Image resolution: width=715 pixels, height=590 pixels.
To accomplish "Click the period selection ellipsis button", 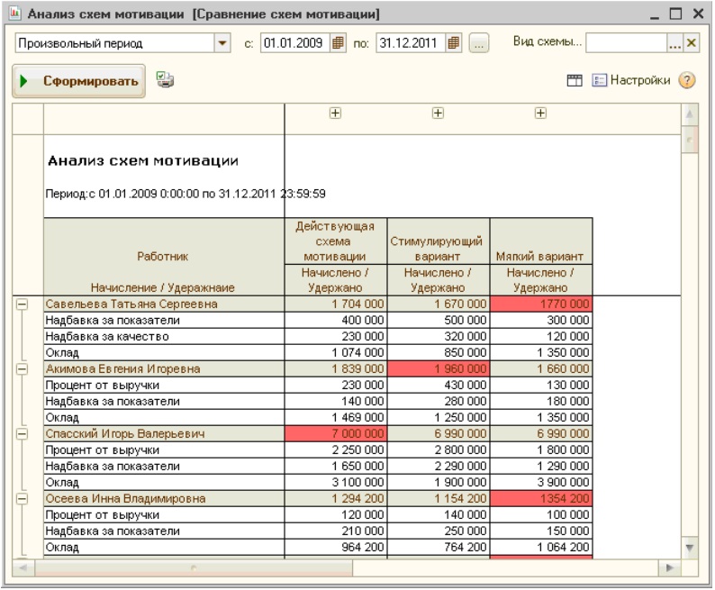I will pos(477,42).
